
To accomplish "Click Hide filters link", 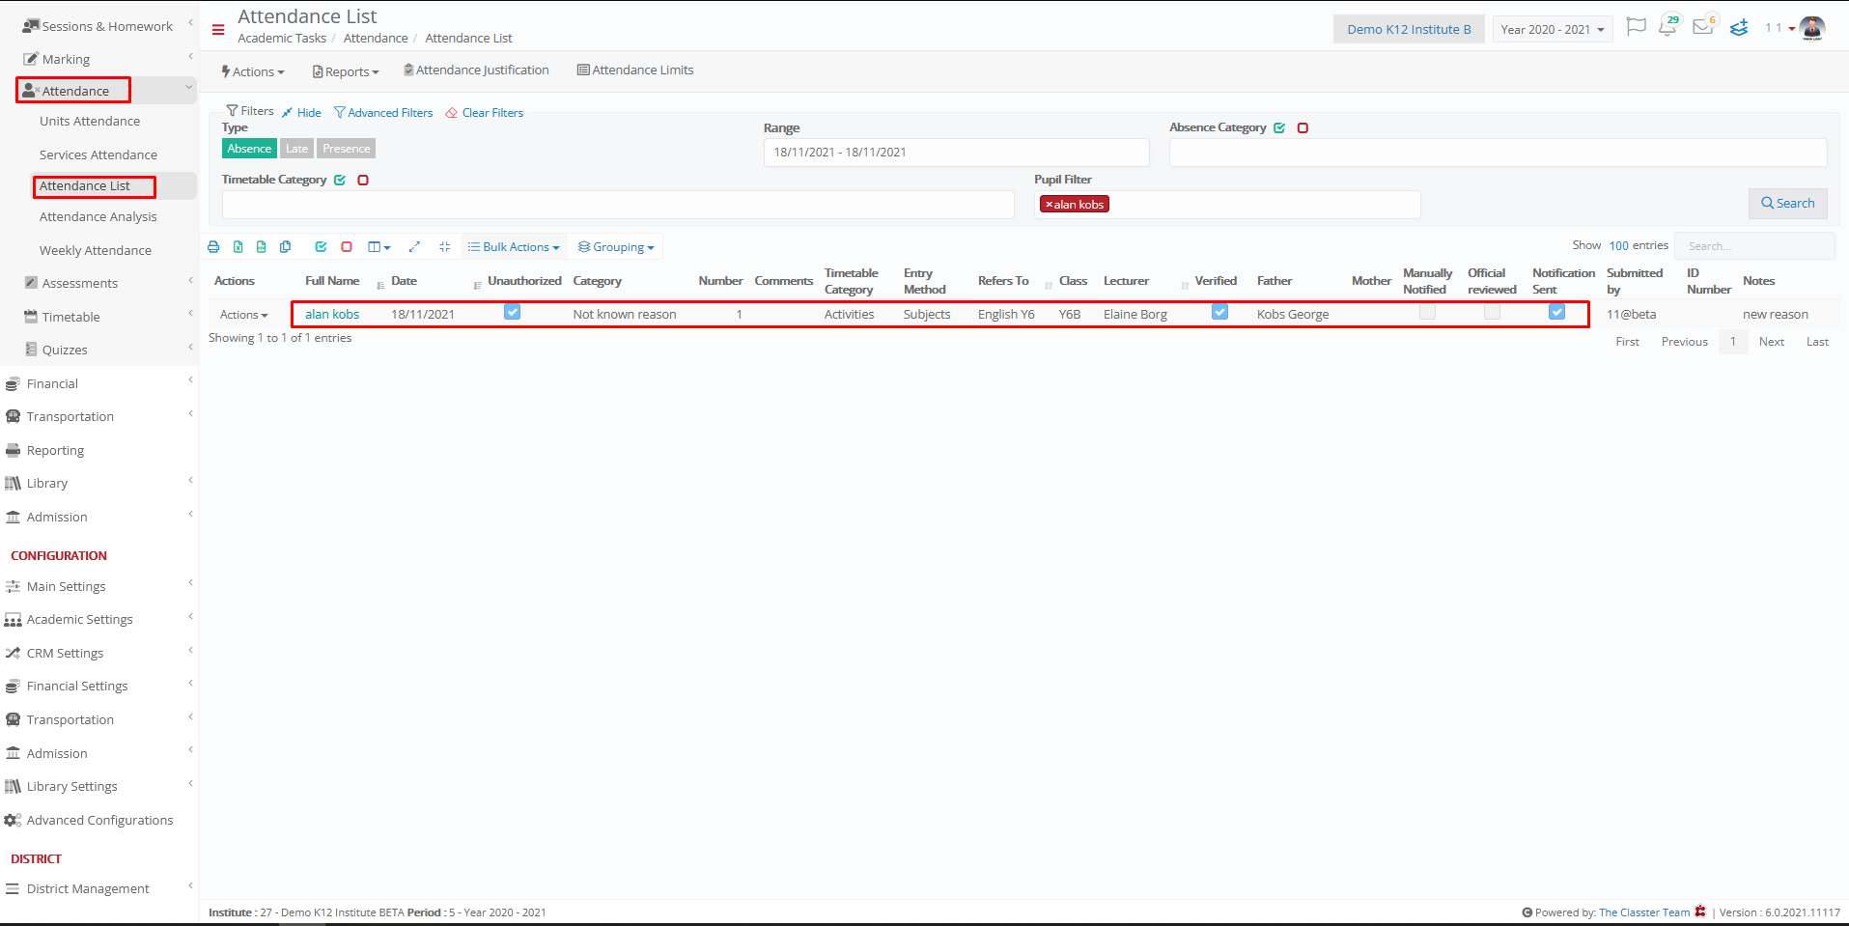I will click(x=301, y=113).
